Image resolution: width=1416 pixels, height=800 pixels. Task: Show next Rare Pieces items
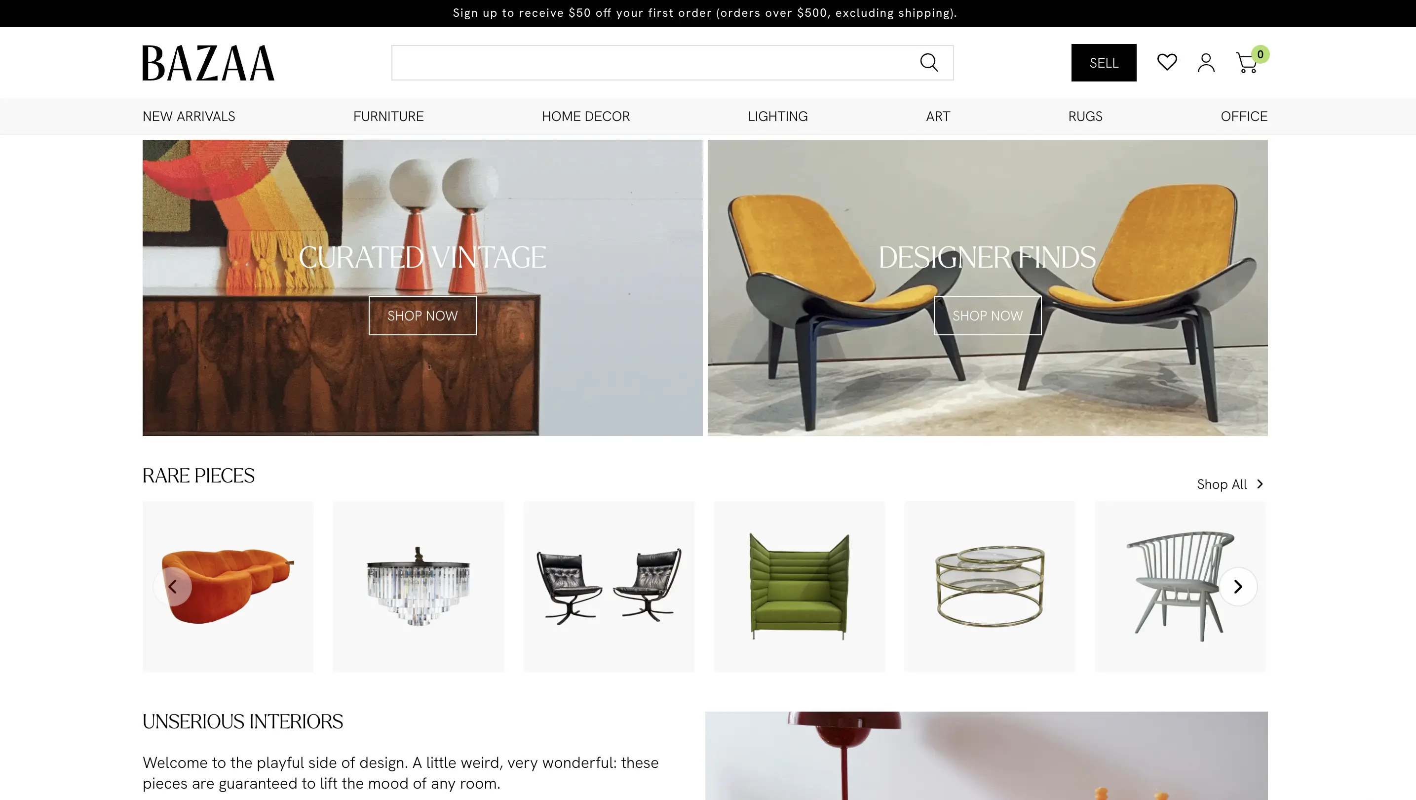click(1238, 587)
